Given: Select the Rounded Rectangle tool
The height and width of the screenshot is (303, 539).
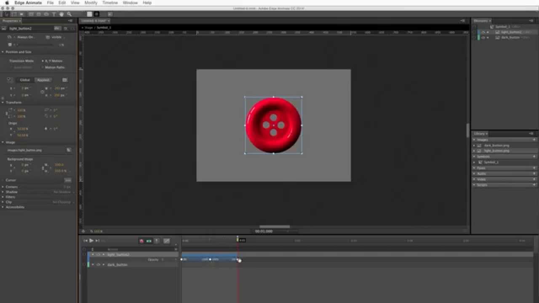Looking at the screenshot, I should (38, 14).
